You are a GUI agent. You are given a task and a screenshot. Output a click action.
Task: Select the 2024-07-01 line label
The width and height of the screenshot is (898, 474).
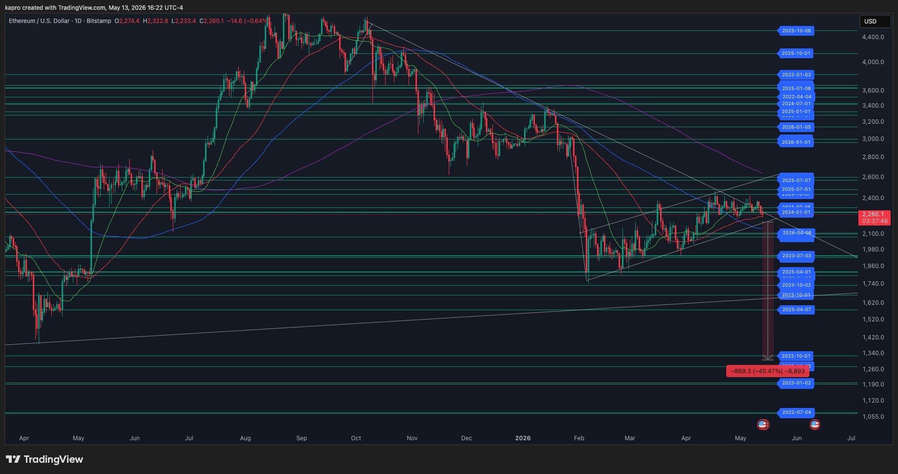click(796, 104)
